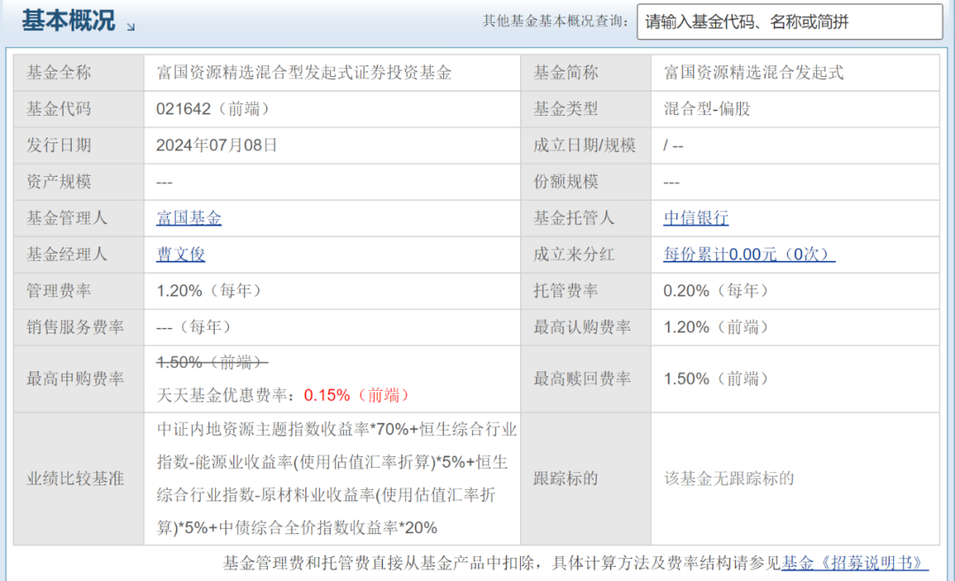This screenshot has width=955, height=581.
Task: Select the sales service fee value ---（每年）
Action: coord(194,328)
